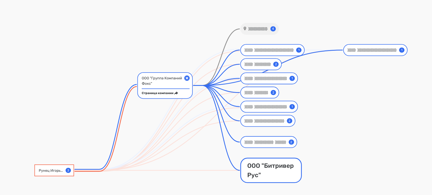
Task: Close the ООО "Группа Компаний Фокс" card
Action: [187, 78]
